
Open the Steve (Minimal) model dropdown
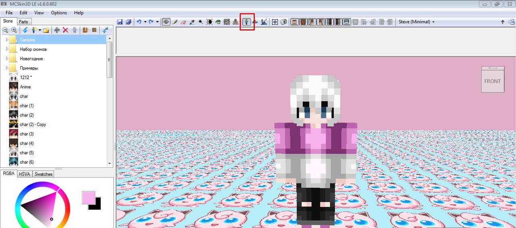(416, 22)
